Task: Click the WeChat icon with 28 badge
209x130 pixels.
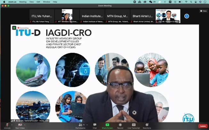Action: (x=152, y=2)
